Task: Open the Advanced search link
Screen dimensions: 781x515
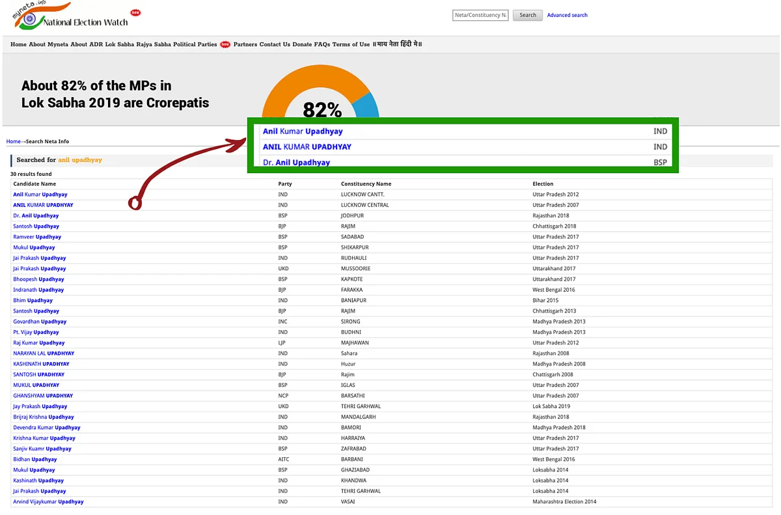Action: 567,15
